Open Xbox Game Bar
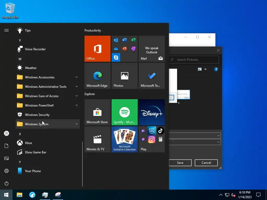Screen dimensions: 267x200 (x=48, y=152)
